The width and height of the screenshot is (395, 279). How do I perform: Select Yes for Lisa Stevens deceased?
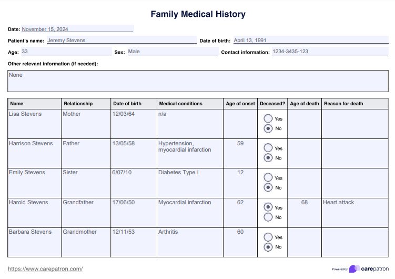click(268, 118)
